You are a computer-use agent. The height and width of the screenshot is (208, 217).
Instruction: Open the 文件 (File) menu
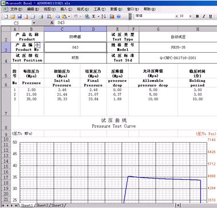coord(16,9)
